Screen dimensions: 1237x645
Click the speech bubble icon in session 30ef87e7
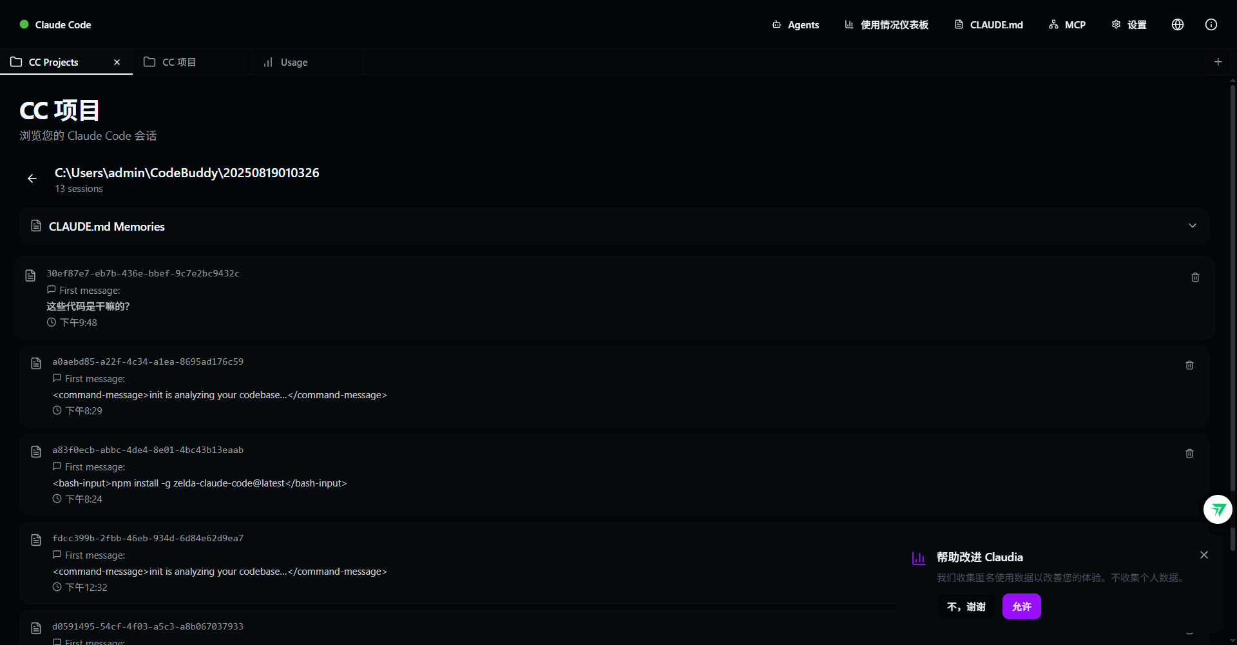pyautogui.click(x=52, y=290)
